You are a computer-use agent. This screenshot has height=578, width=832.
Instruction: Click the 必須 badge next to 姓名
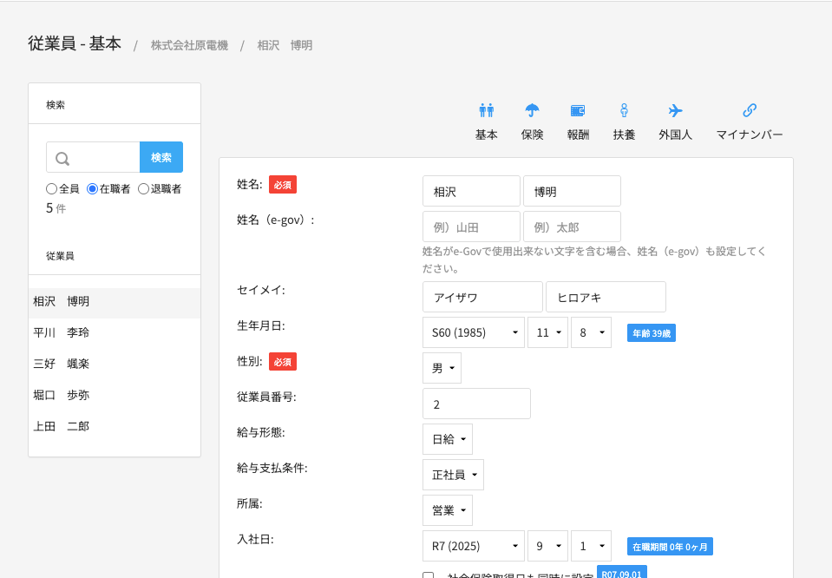(x=283, y=185)
